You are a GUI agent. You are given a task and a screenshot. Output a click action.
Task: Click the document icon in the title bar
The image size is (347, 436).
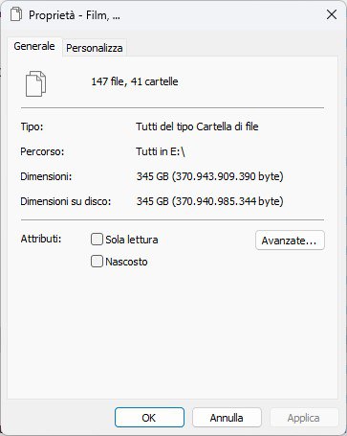click(16, 14)
